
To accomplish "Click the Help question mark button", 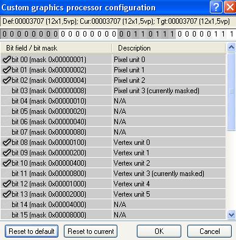I will click(216, 7).
